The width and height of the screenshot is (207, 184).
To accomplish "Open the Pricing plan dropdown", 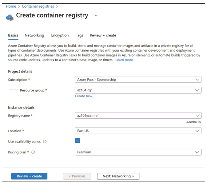I will click(x=138, y=152).
